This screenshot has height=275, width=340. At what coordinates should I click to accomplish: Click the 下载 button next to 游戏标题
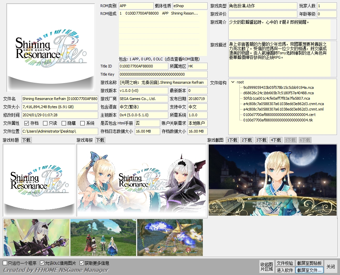[26, 140]
